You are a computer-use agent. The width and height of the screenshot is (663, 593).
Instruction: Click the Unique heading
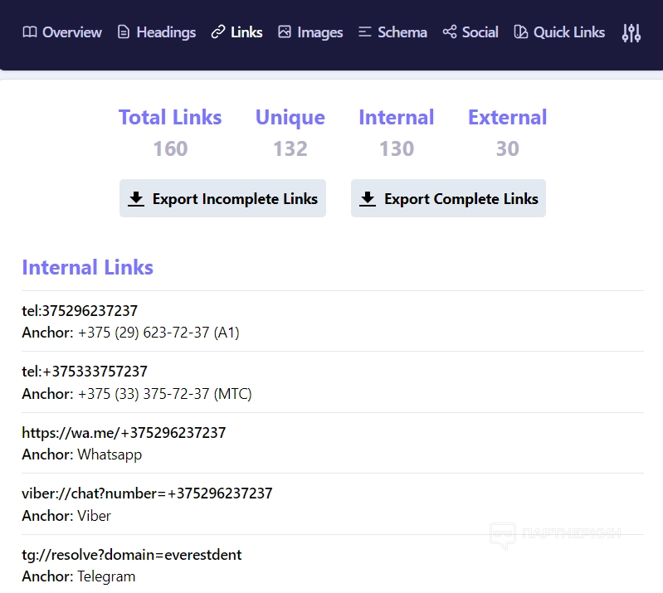(290, 118)
